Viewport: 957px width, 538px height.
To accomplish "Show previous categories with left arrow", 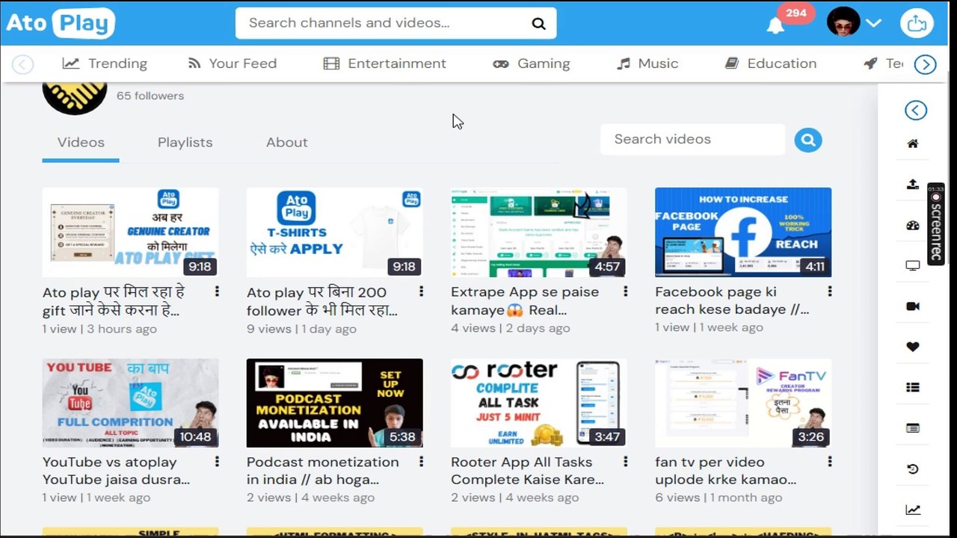I will tap(22, 64).
